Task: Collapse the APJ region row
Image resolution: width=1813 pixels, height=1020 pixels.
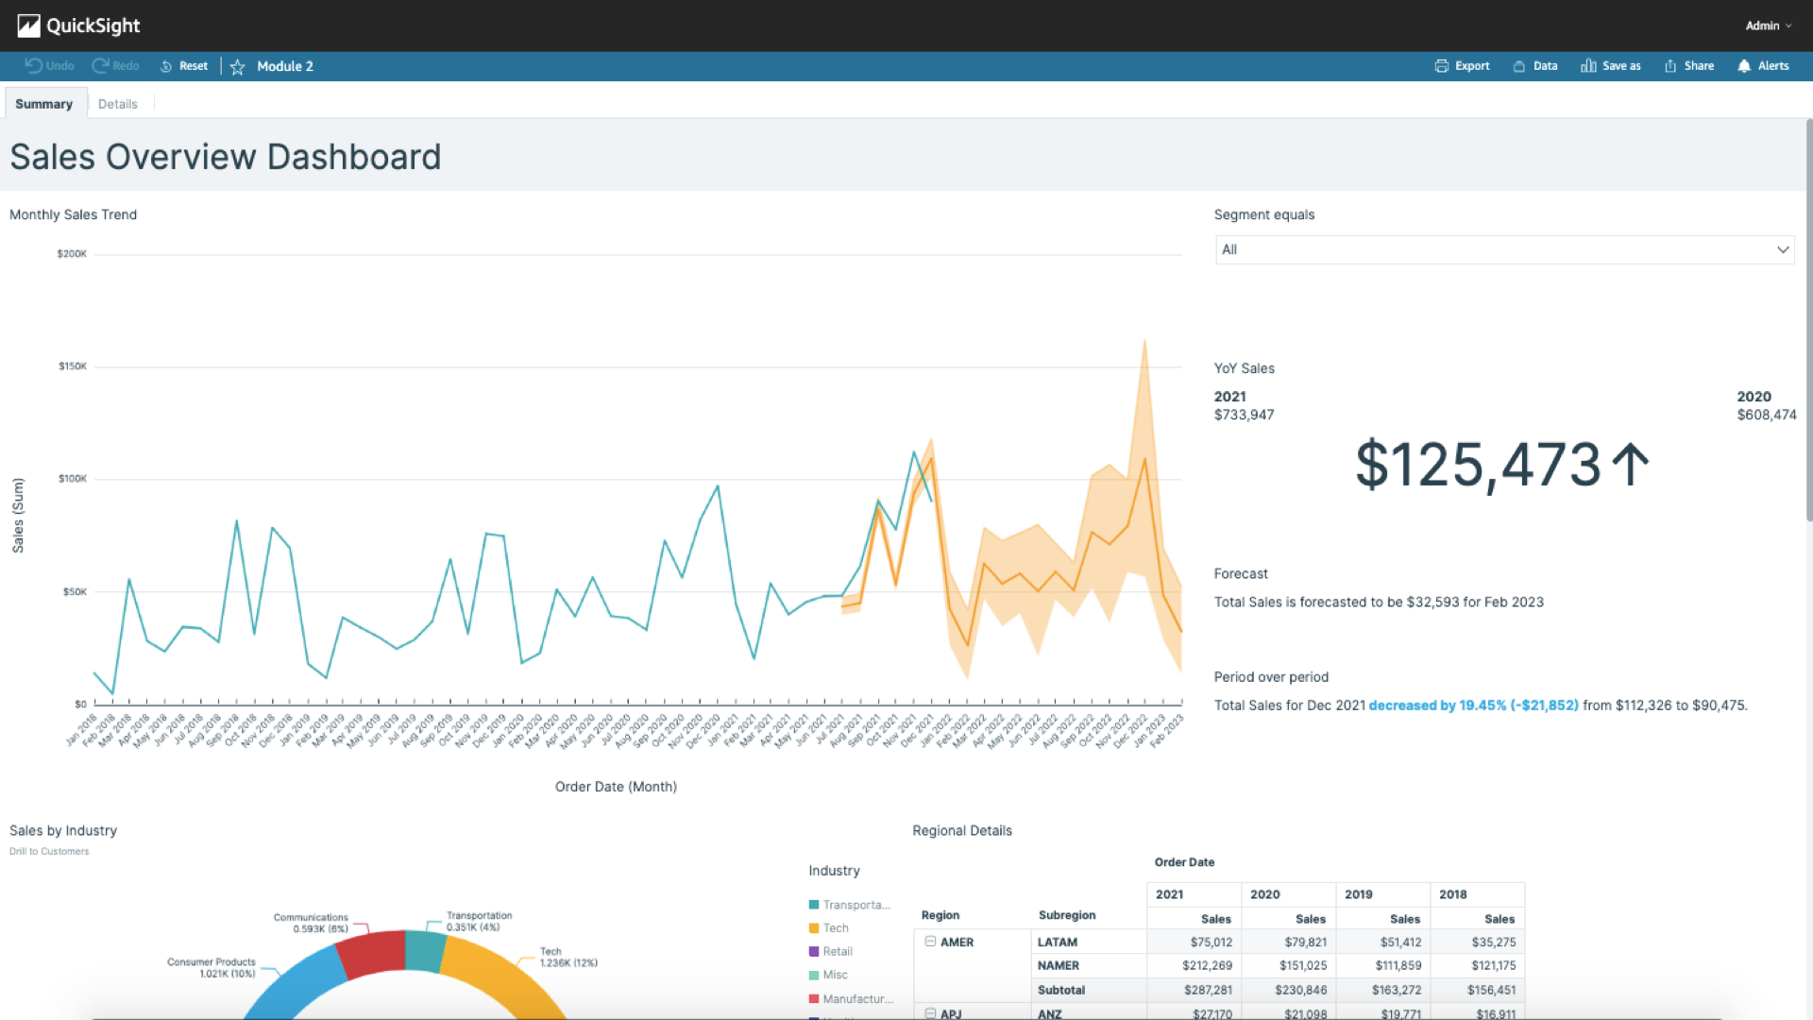Action: pyautogui.click(x=930, y=1013)
